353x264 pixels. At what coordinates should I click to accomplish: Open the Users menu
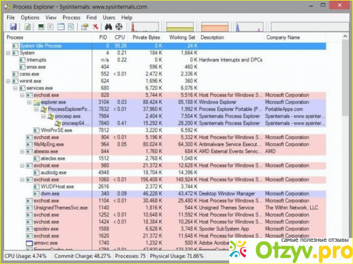pos(109,17)
